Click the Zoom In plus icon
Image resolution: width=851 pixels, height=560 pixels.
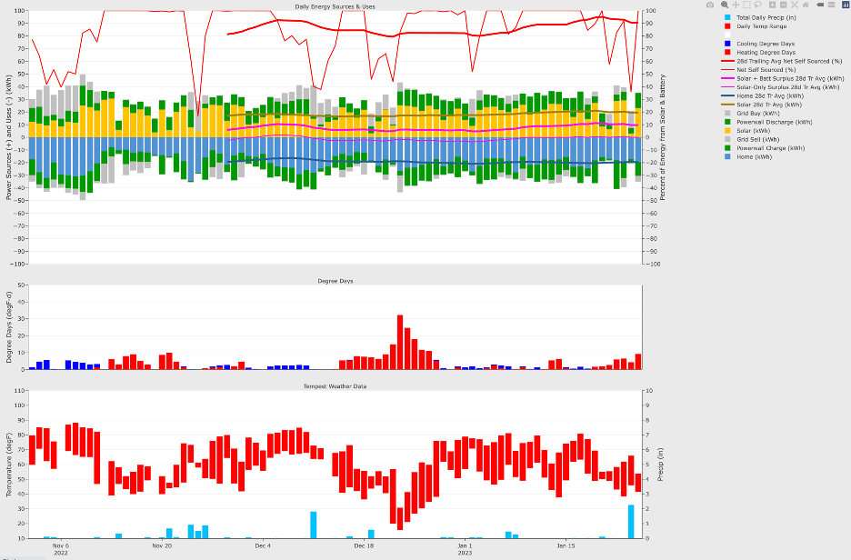click(772, 5)
